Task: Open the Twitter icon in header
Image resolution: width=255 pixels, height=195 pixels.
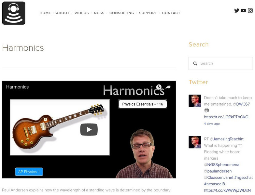Action: pyautogui.click(x=237, y=10)
